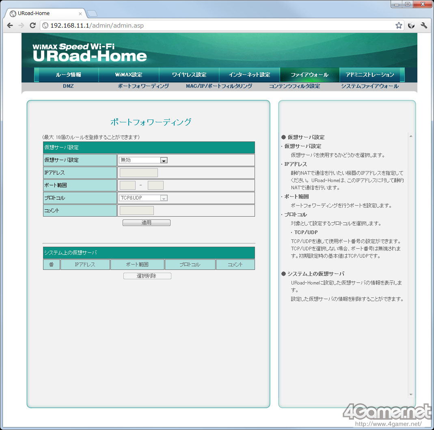Open a new browser tab
434x430 pixels.
[92, 13]
